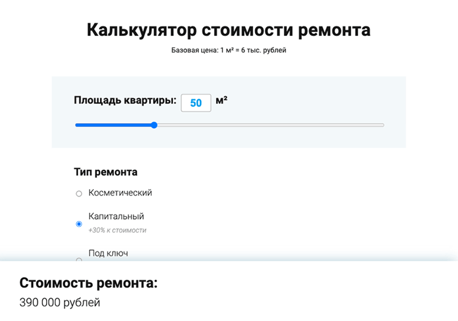The height and width of the screenshot is (321, 458).
Task: Click the Стоимость ремонта heading
Action: point(88,283)
